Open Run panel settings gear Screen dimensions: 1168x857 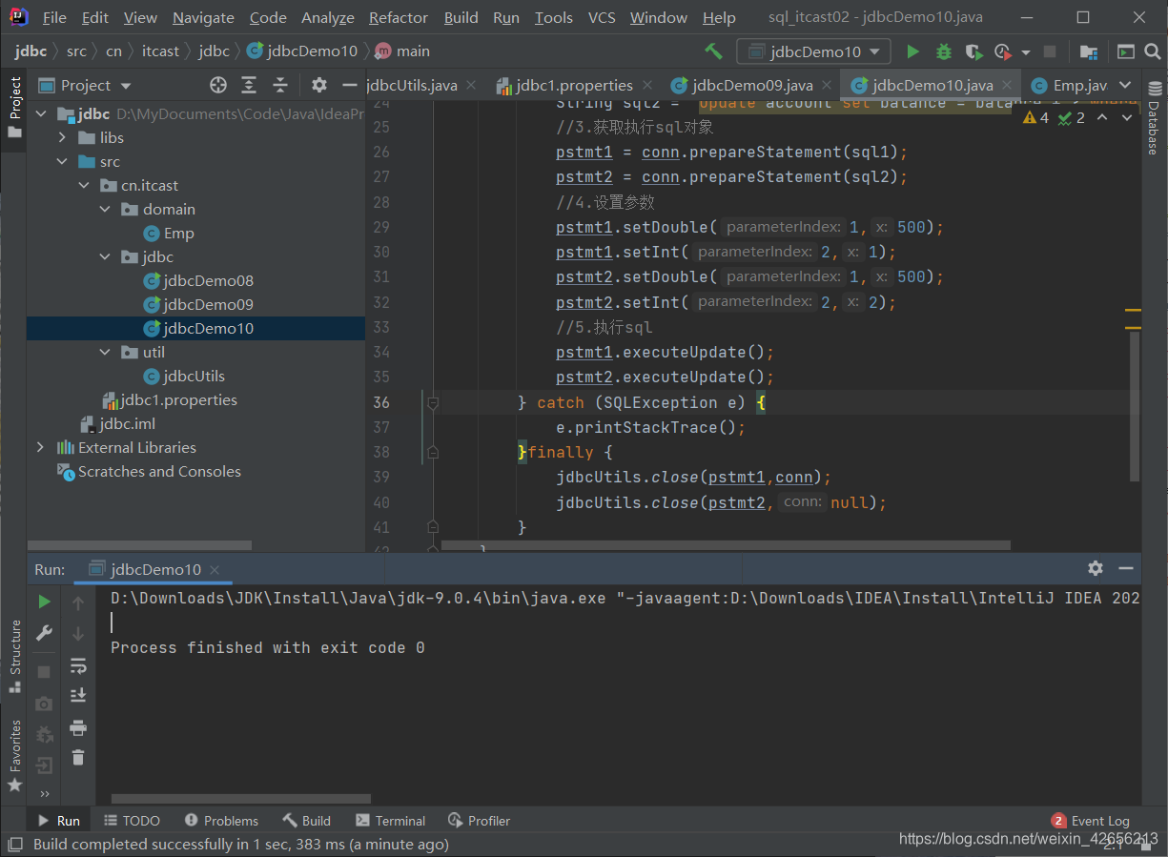pos(1096,568)
